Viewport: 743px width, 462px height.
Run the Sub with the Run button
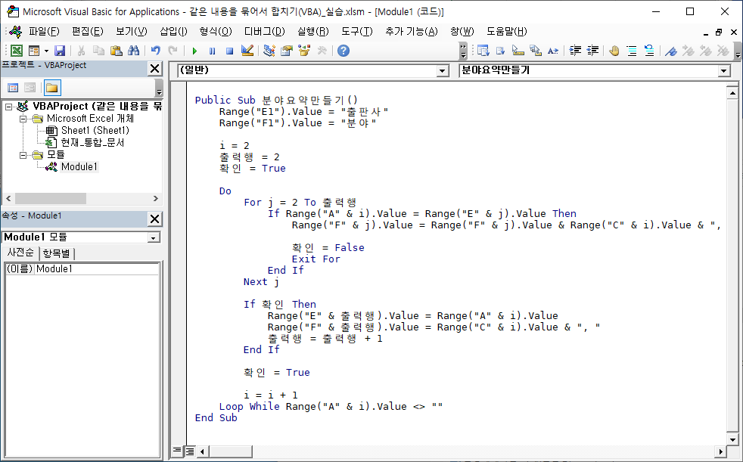[195, 51]
